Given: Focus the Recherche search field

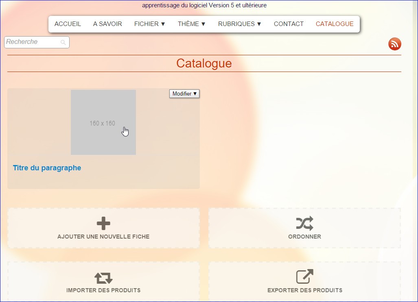Looking at the screenshot, I should click(33, 42).
